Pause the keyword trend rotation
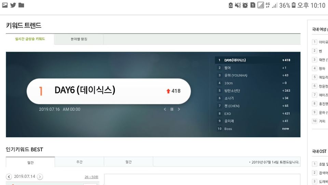 [172, 109]
